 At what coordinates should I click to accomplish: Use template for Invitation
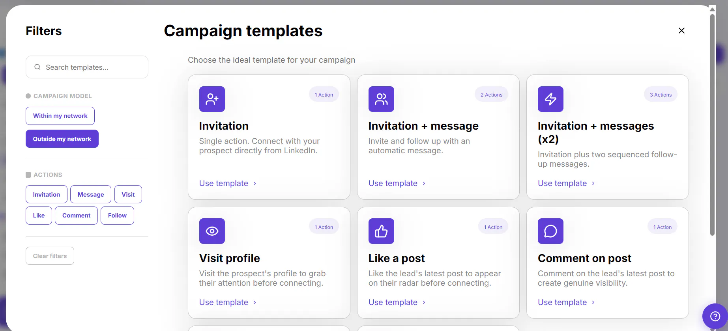[228, 183]
